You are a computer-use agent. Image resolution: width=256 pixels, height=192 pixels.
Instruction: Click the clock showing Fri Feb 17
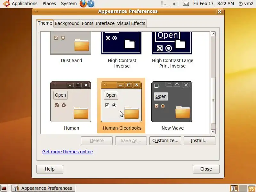click(x=213, y=4)
